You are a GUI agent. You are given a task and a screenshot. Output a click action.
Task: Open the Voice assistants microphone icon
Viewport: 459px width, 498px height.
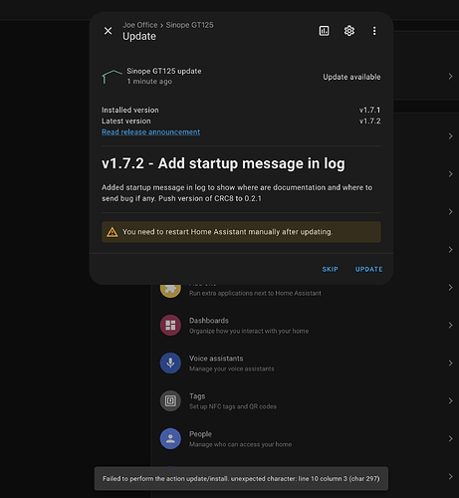pyautogui.click(x=170, y=363)
